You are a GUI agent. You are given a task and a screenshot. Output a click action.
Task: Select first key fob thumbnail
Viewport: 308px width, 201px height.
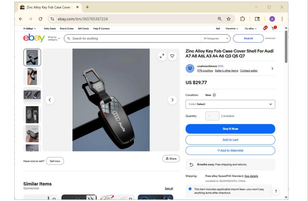(x=32, y=58)
